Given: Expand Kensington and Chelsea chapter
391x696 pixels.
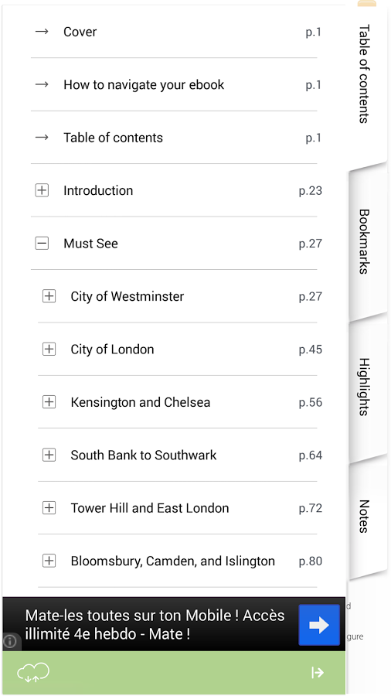Looking at the screenshot, I should 49,402.
